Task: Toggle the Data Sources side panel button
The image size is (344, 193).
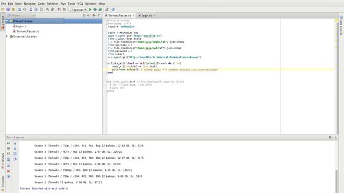Action: 341,25
